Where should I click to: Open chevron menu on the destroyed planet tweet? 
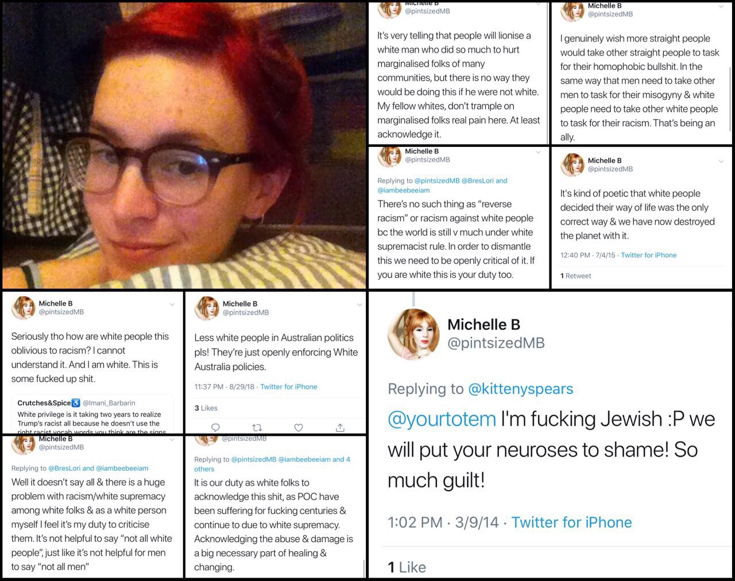pyautogui.click(x=721, y=161)
